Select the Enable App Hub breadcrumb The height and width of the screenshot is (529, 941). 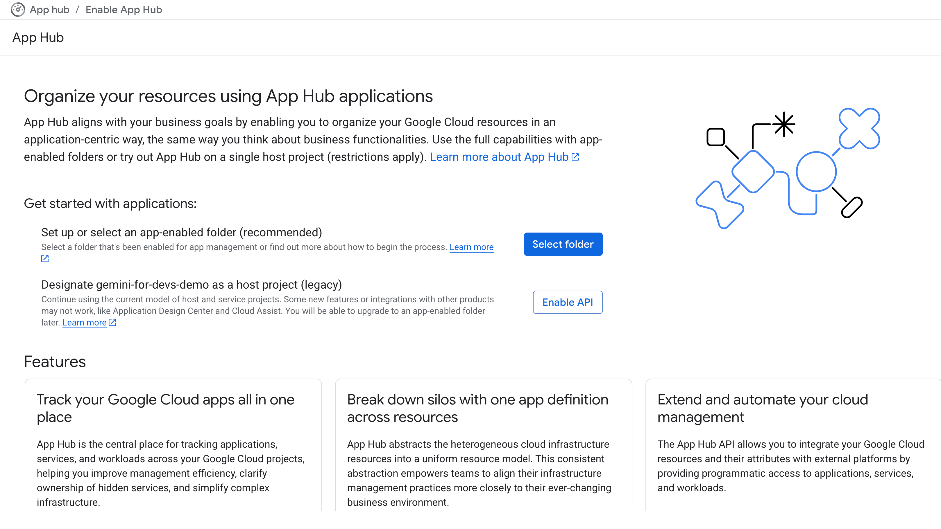click(x=124, y=10)
